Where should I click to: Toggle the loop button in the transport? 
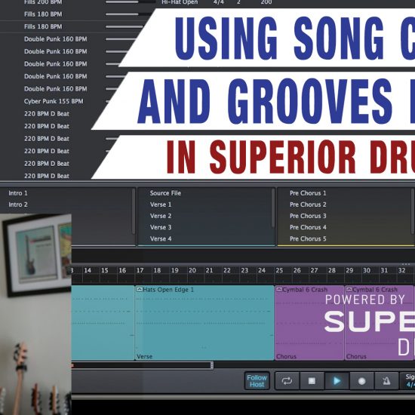pyautogui.click(x=287, y=381)
